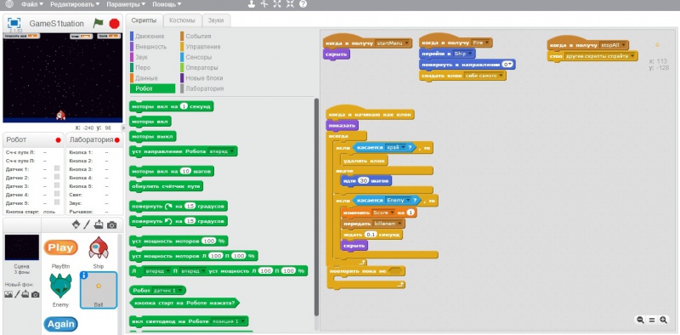
Task: Switch stage to full screen mode
Action: point(14,23)
